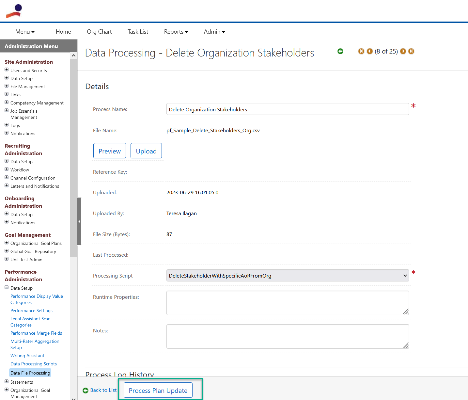This screenshot has height=400, width=468.
Task: Expand Logs tree node
Action: (x=7, y=125)
